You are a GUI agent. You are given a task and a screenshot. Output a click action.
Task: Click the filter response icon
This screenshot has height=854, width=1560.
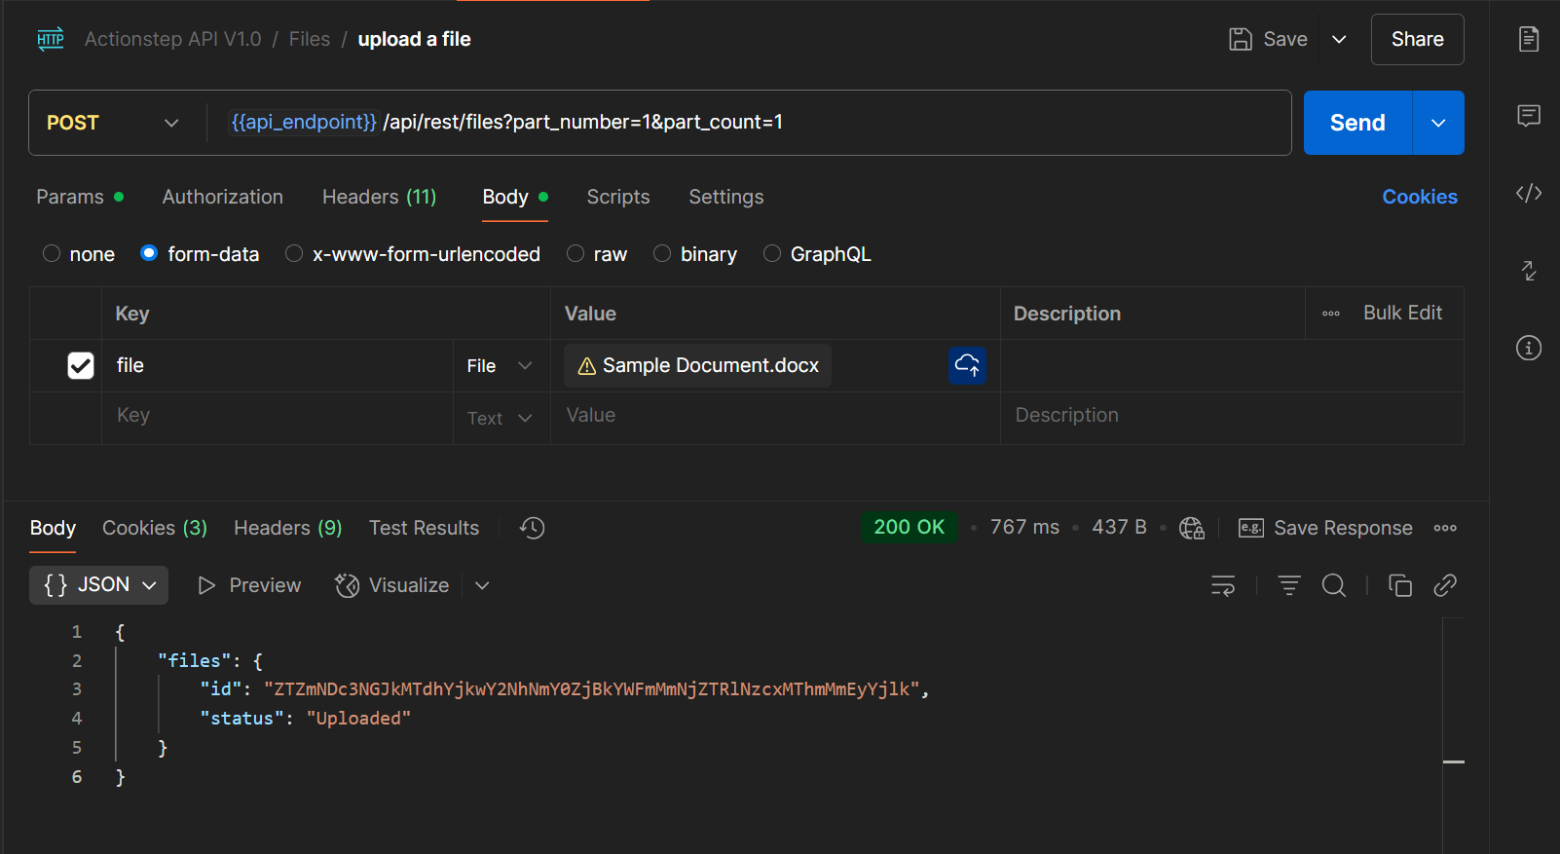point(1289,585)
